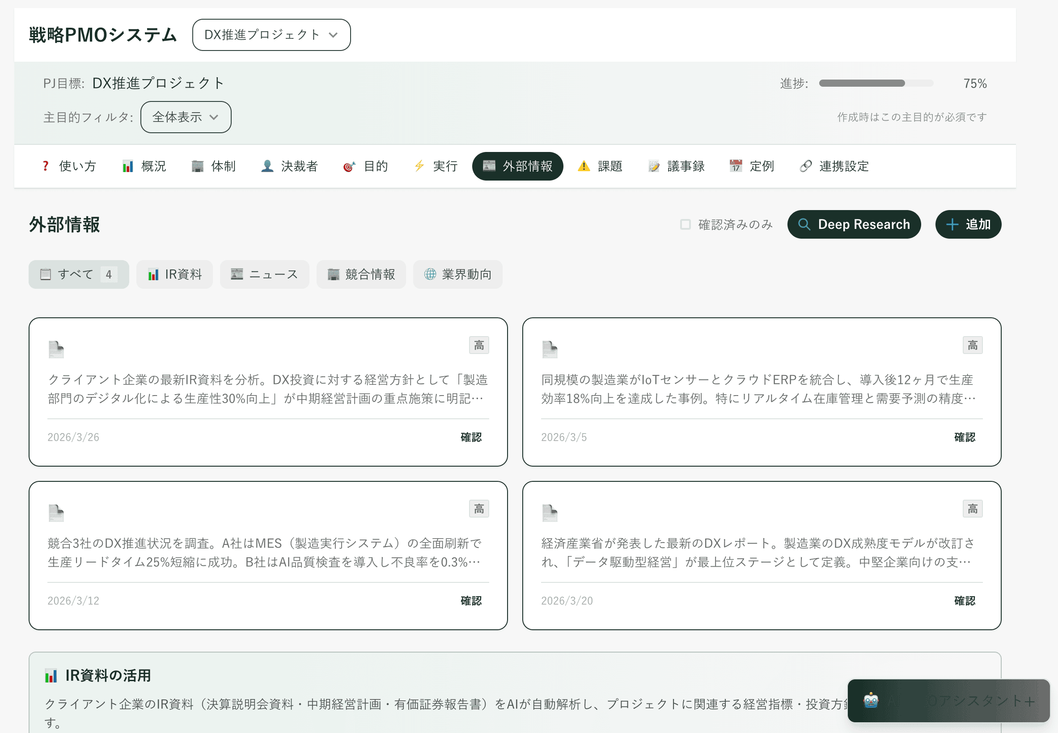1058x733 pixels.
Task: Open the 目的 purpose section icon
Action: 349,166
